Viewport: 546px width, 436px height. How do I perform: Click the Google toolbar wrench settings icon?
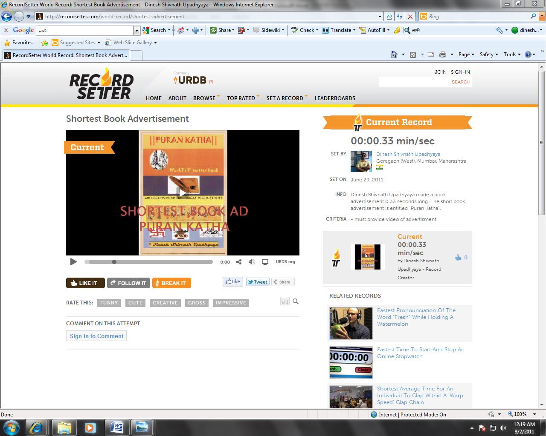500,30
